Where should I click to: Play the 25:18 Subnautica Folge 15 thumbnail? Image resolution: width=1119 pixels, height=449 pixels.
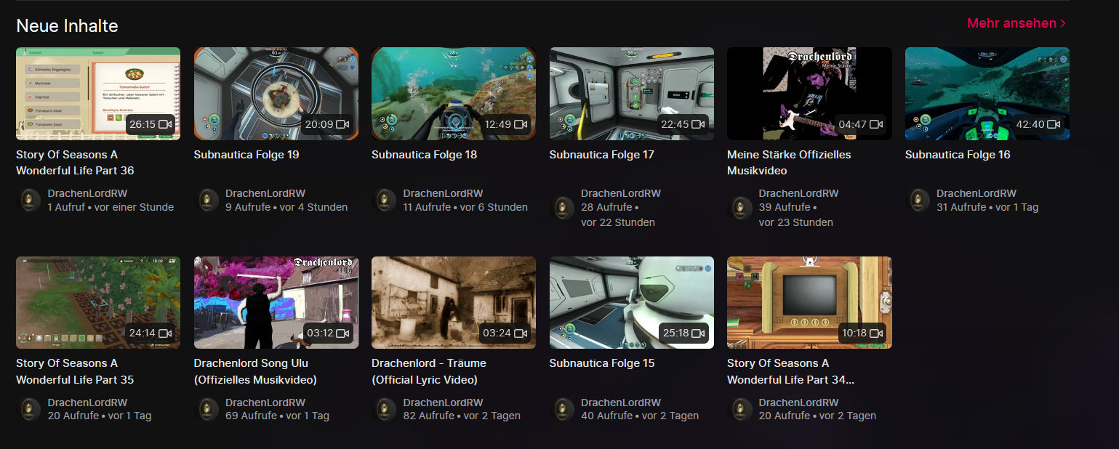pyautogui.click(x=632, y=302)
